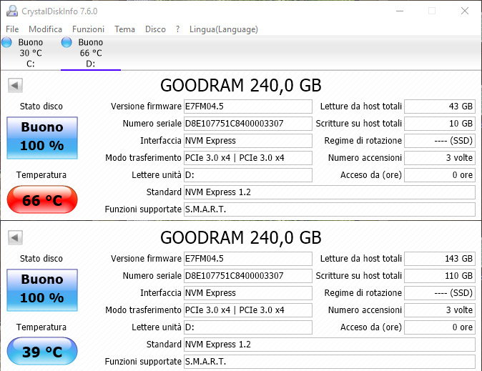482x371 pixels.
Task: Click the red 66 °C temperature indicator
Action: pos(41,200)
